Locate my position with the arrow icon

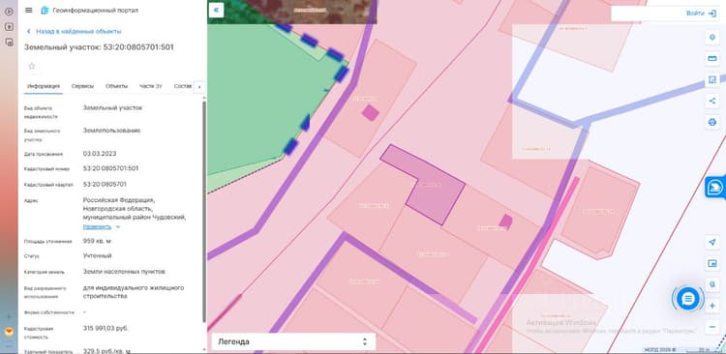[x=712, y=242]
